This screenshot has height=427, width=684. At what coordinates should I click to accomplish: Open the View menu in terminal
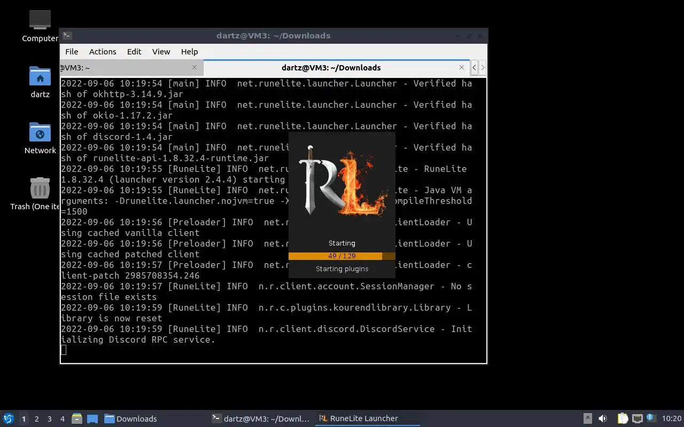161,52
